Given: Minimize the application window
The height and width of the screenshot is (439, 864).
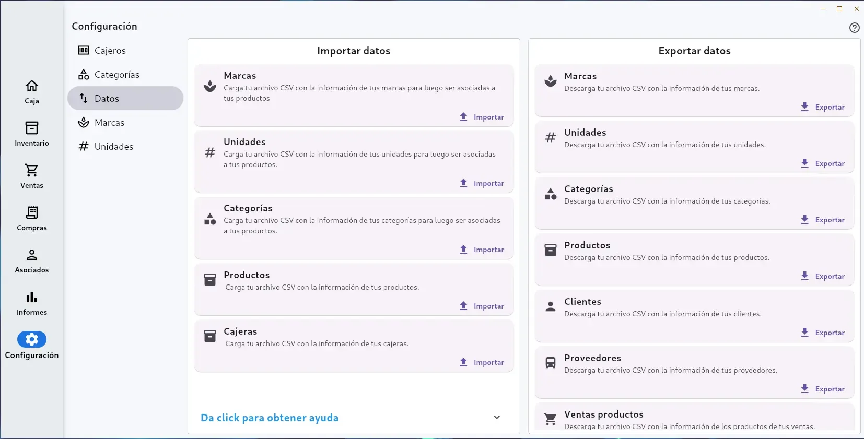Looking at the screenshot, I should coord(823,9).
